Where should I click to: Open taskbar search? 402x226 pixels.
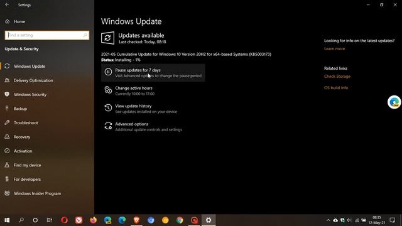point(21,220)
